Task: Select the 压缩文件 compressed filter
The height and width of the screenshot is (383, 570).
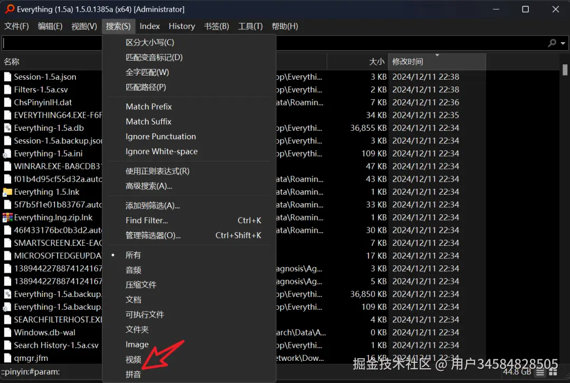Action: [x=189, y=285]
